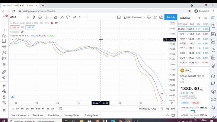This screenshot has width=217, height=122.
Task: Undo last chart action
Action: pos(80,17)
